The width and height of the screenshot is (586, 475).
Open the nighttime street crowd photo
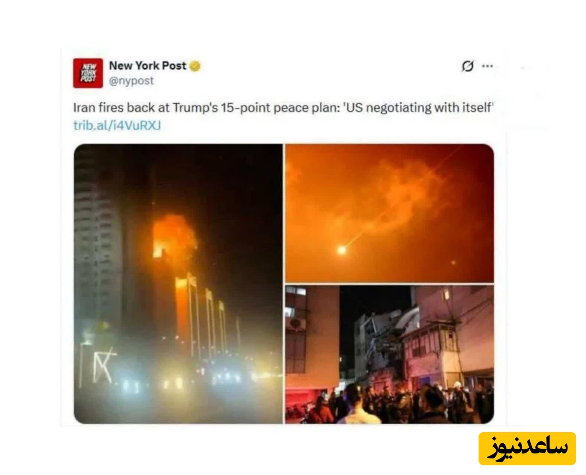coord(389,354)
